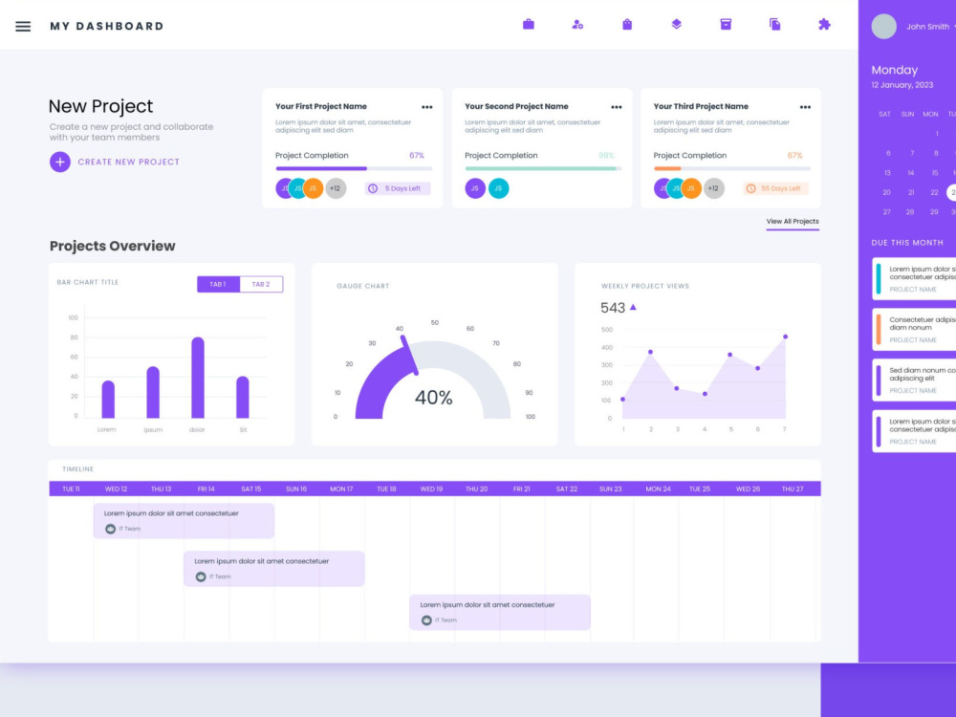The width and height of the screenshot is (956, 717).
Task: Click the MON 17 timeline header
Action: pos(341,489)
